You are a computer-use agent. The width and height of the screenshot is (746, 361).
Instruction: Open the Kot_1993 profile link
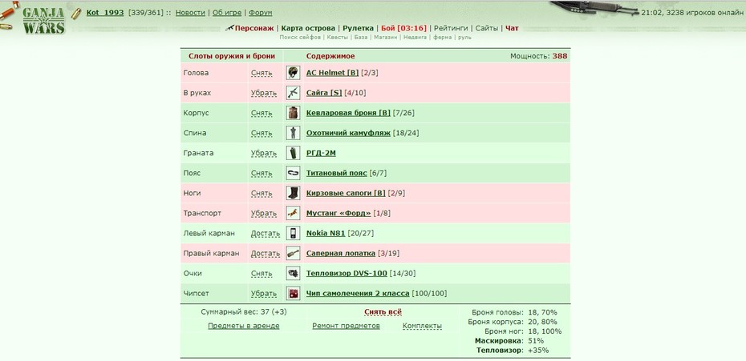pos(105,13)
